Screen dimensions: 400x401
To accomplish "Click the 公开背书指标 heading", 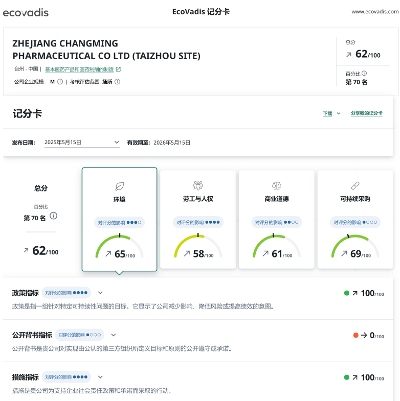I will [32, 335].
